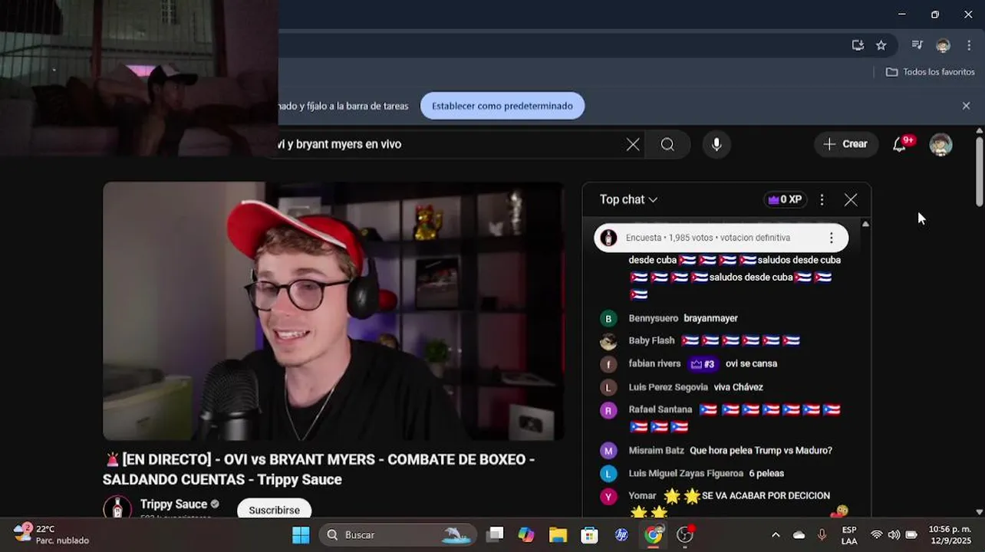Close the live chat panel
The image size is (985, 552).
[x=851, y=199]
